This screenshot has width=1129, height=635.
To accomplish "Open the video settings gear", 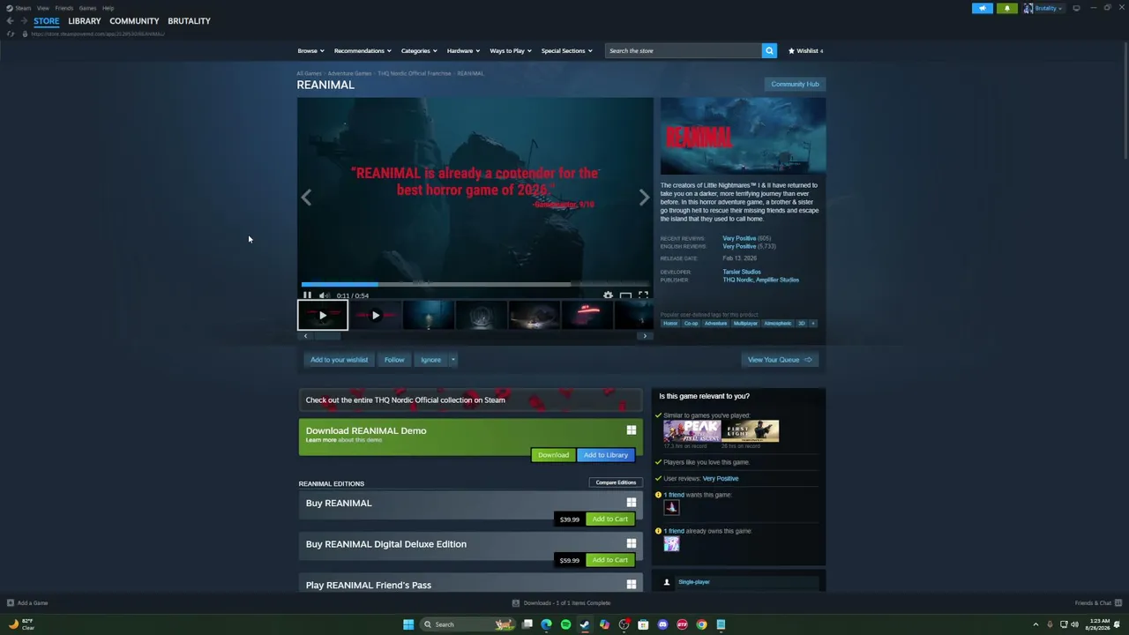I will [x=608, y=295].
